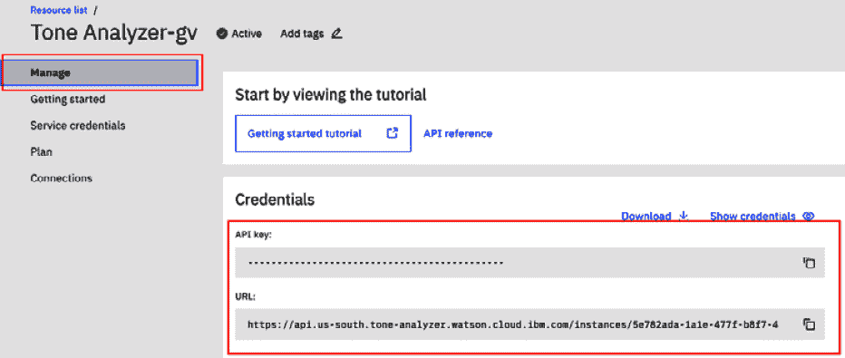Open Service credentials in the sidebar
Viewport: 845px width, 358px height.
tap(78, 125)
